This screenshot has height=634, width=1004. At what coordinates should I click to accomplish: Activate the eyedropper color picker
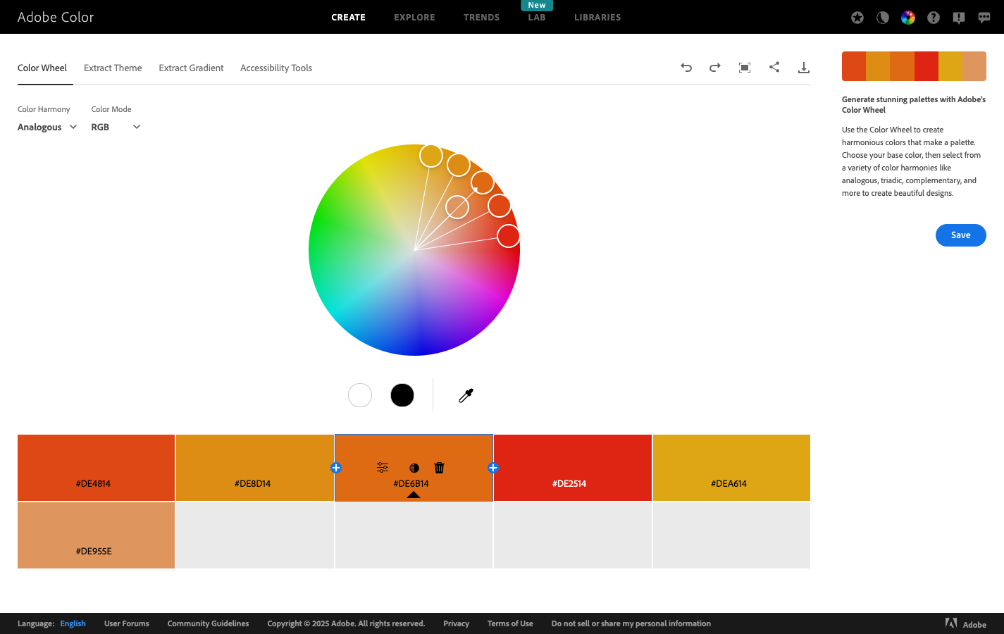point(465,395)
